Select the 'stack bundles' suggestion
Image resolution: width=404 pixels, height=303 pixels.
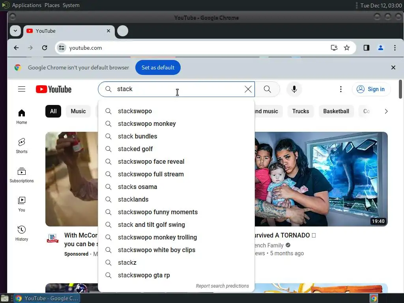176,136
